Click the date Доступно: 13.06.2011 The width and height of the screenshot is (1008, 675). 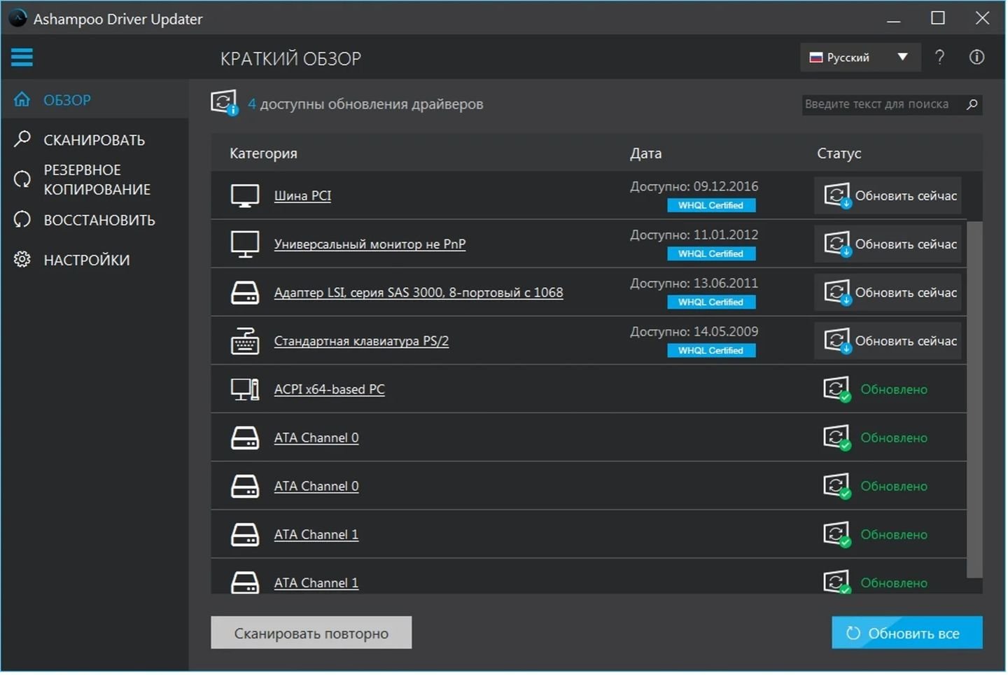point(694,284)
